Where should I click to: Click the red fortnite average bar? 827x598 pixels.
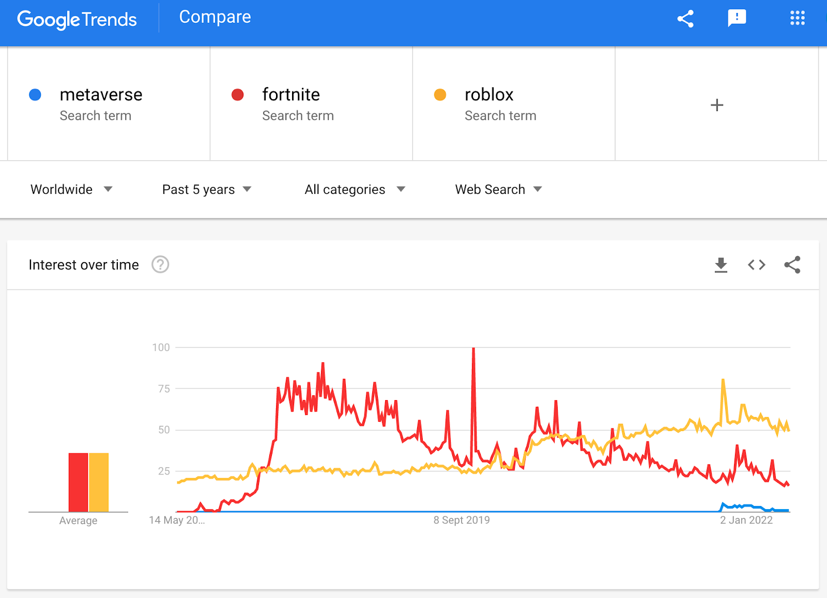(x=79, y=482)
